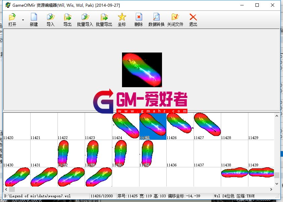Maximize the GameOfMir editor window

(257, 5)
